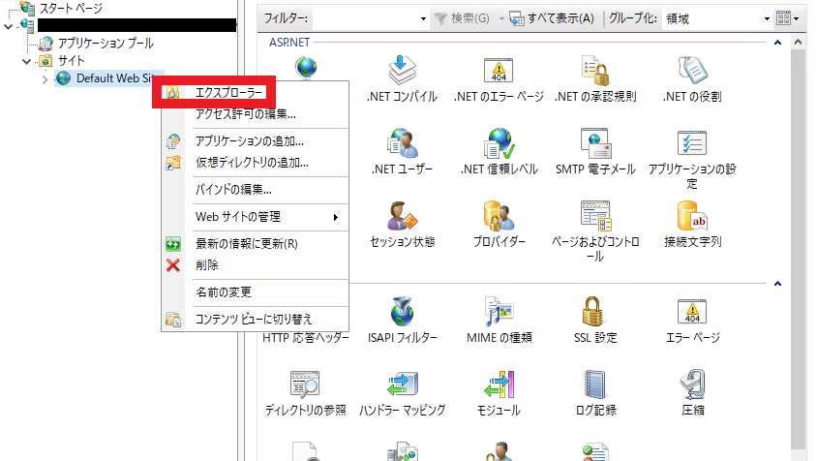This screenshot has width=817, height=461.
Task: Open the エラー ページ icon in IIS section
Action: tap(692, 312)
